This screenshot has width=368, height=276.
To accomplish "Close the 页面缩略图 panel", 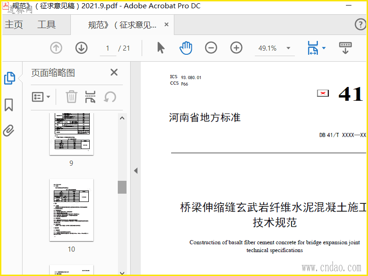I will coord(114,72).
